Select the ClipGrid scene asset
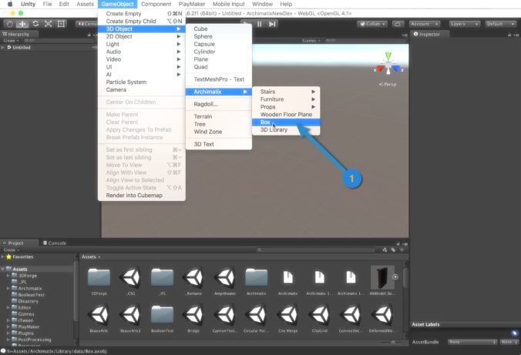521x355 pixels. (320, 314)
